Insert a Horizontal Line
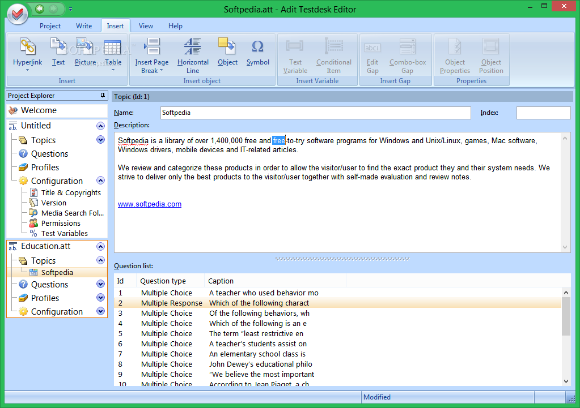The image size is (580, 408). (x=193, y=46)
